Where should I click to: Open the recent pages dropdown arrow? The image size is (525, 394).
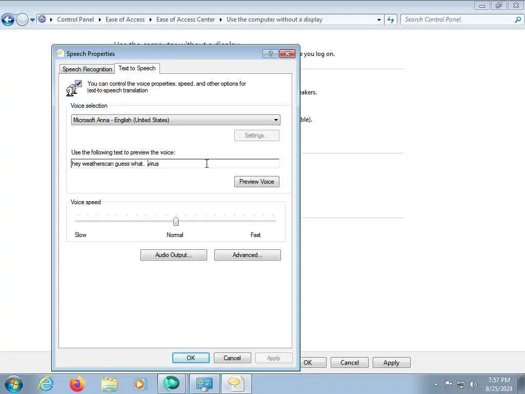(x=32, y=20)
